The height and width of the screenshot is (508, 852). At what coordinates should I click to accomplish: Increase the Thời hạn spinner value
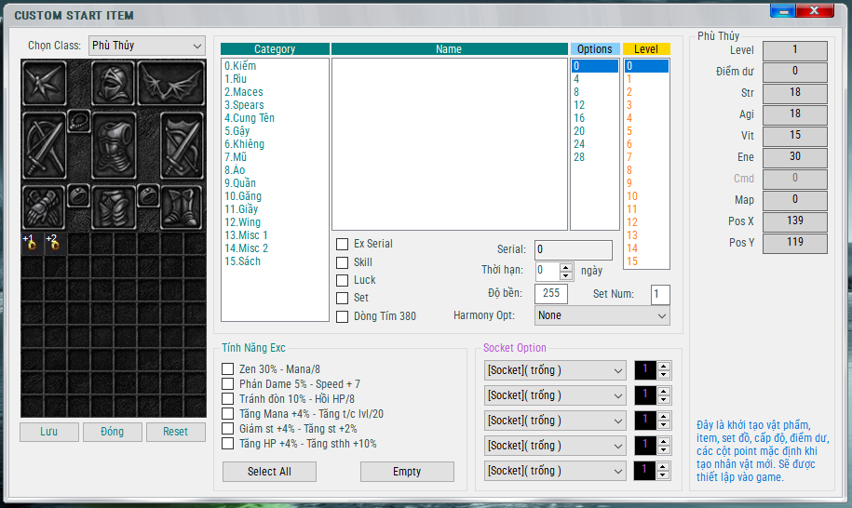click(566, 266)
